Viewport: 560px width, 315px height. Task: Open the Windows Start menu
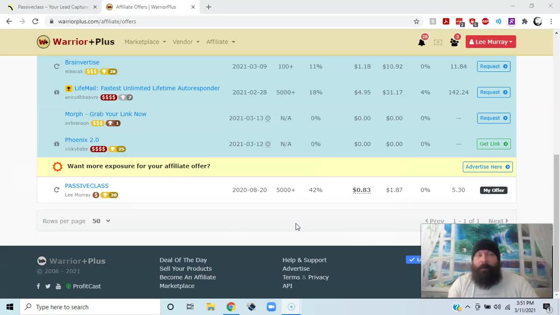click(10, 307)
